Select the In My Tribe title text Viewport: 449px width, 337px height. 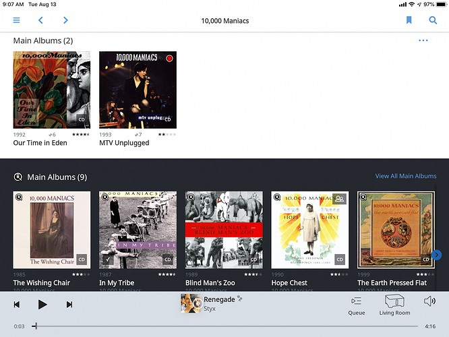tap(117, 283)
